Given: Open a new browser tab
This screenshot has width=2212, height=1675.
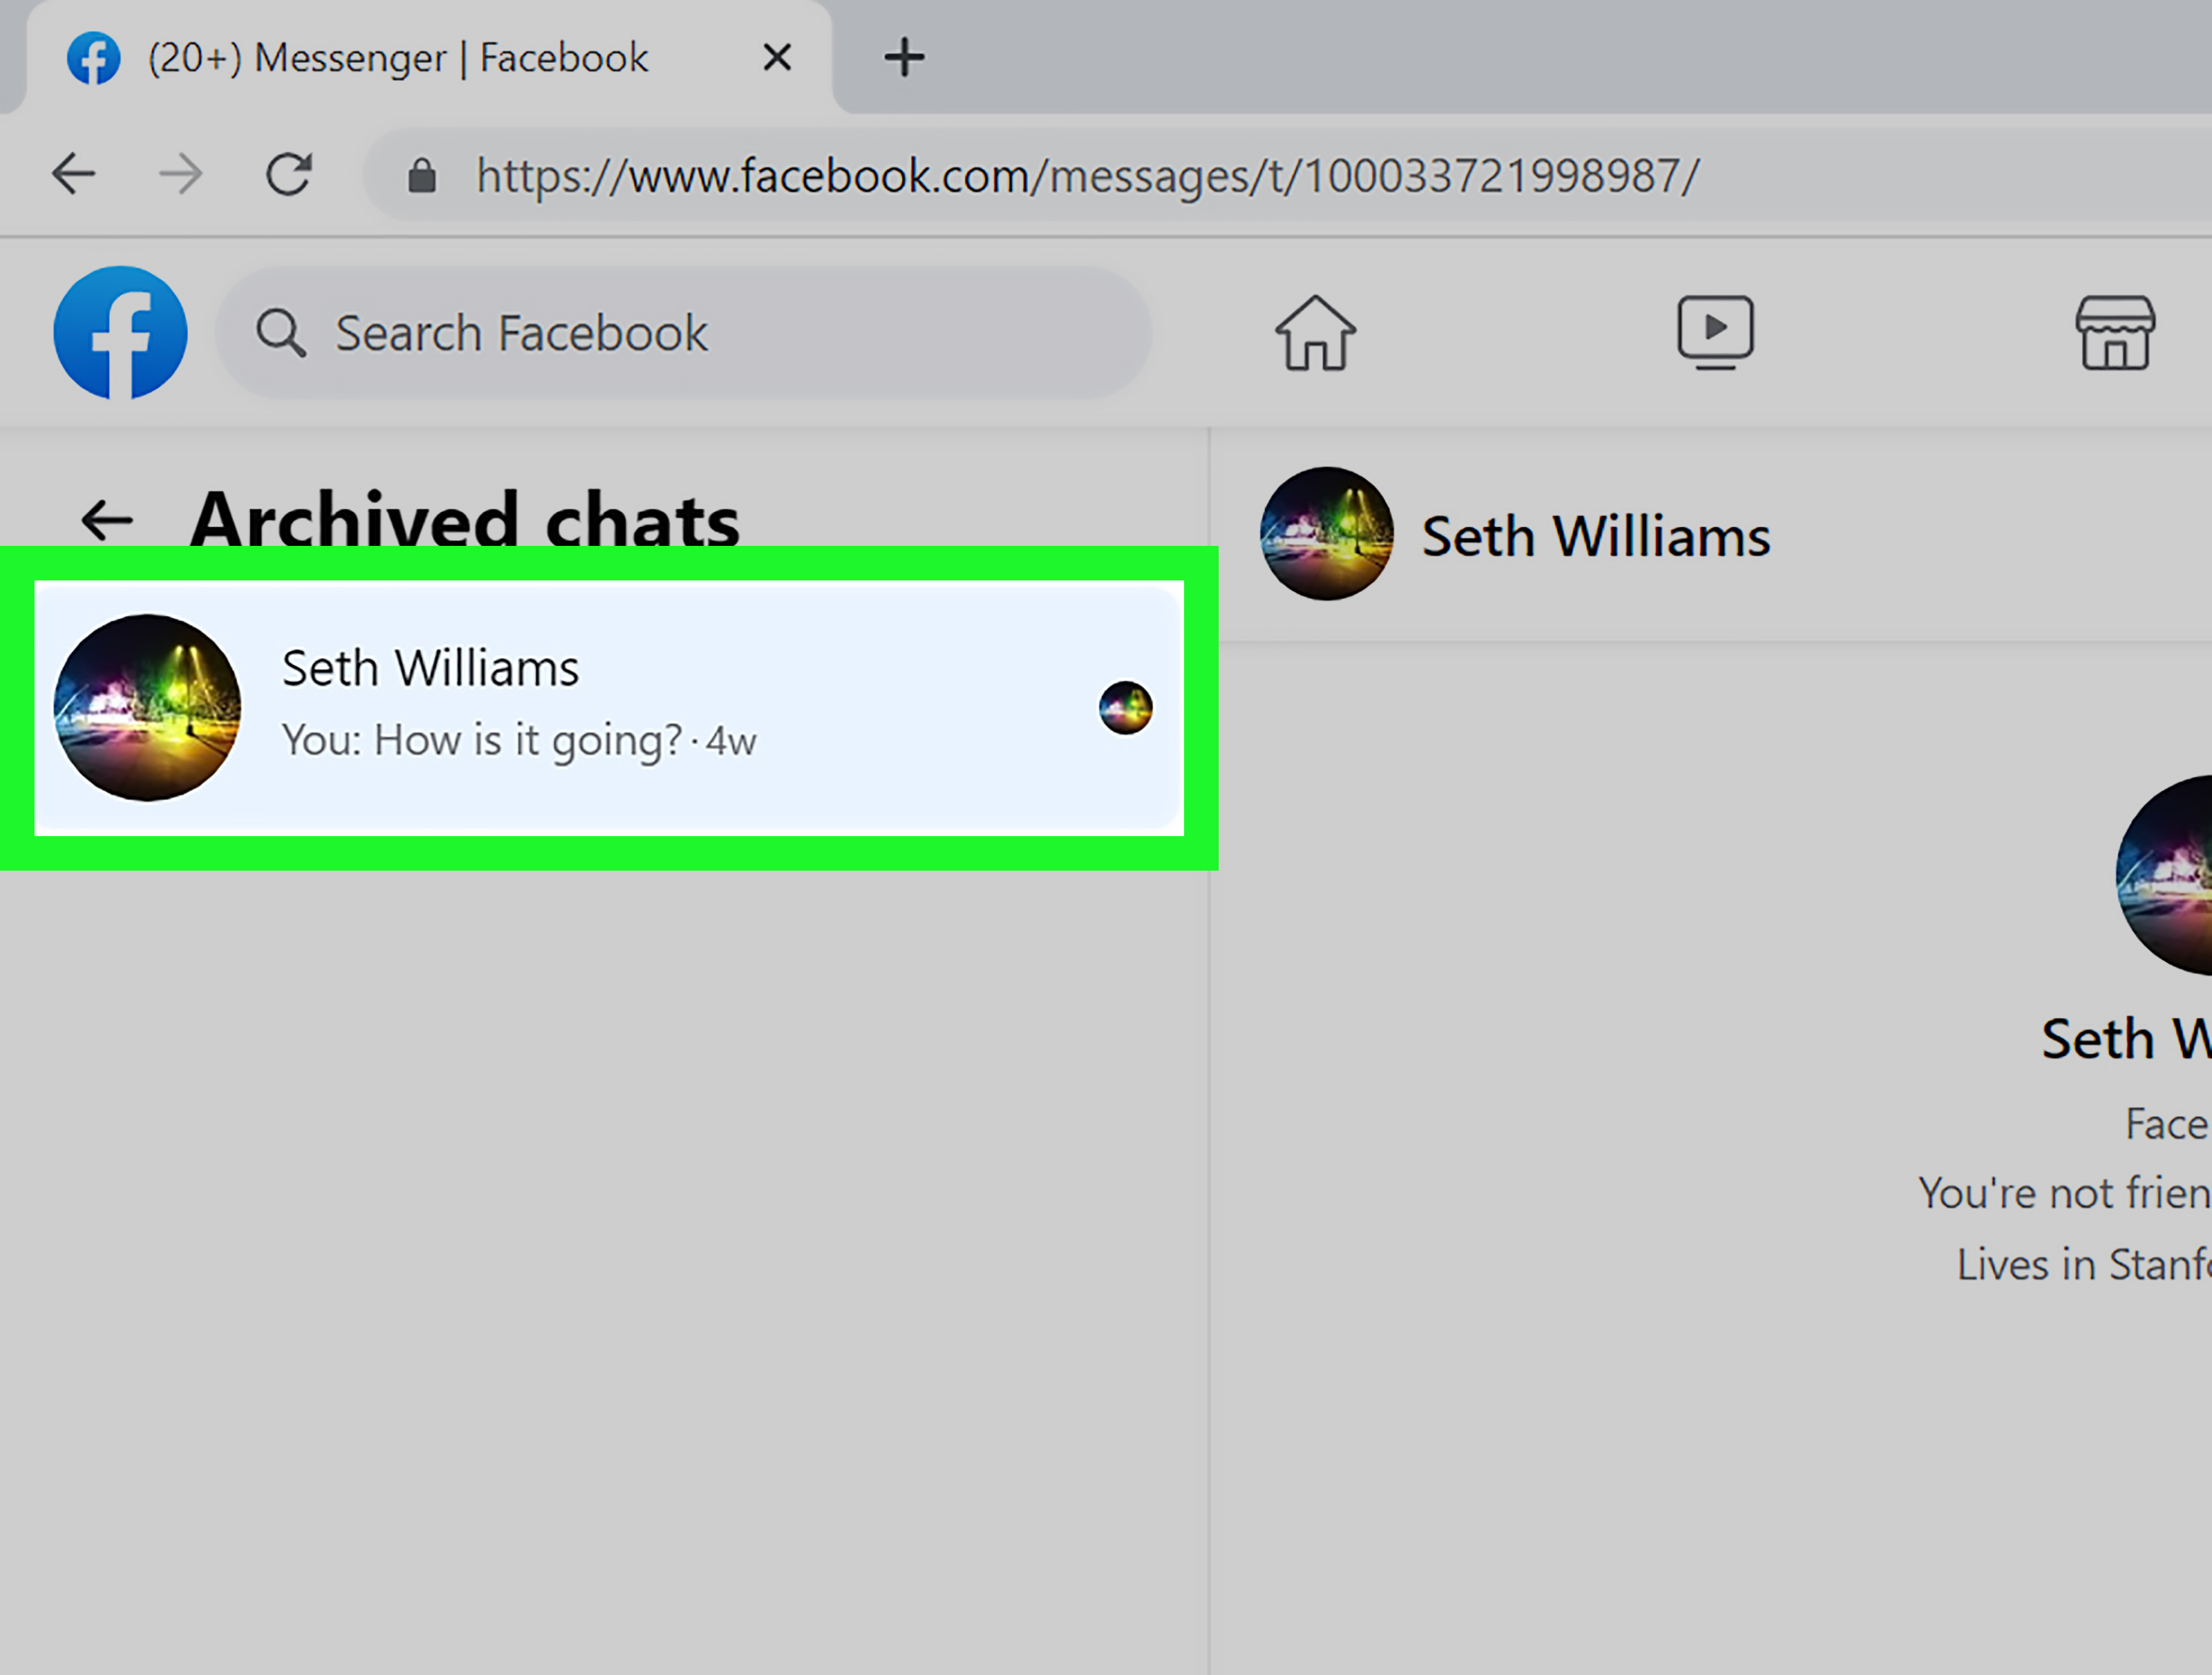Looking at the screenshot, I should pyautogui.click(x=904, y=57).
